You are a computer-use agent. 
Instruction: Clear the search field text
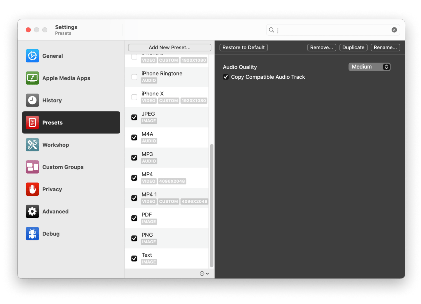point(394,30)
